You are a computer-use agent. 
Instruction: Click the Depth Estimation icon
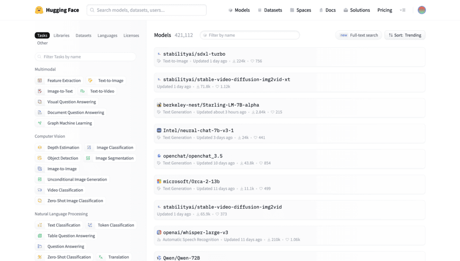pyautogui.click(x=40, y=147)
